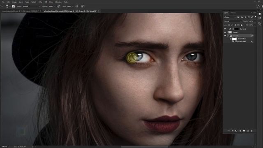This screenshot has height=148, width=263.
Task: Open the Help menu
Action: click(x=66, y=2)
